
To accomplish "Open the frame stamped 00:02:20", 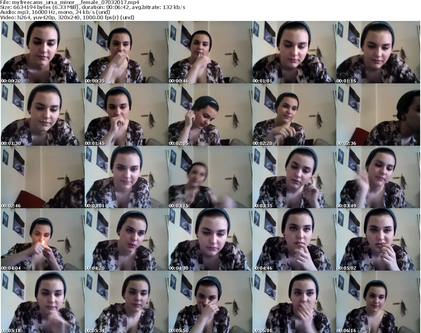I will 294,115.
